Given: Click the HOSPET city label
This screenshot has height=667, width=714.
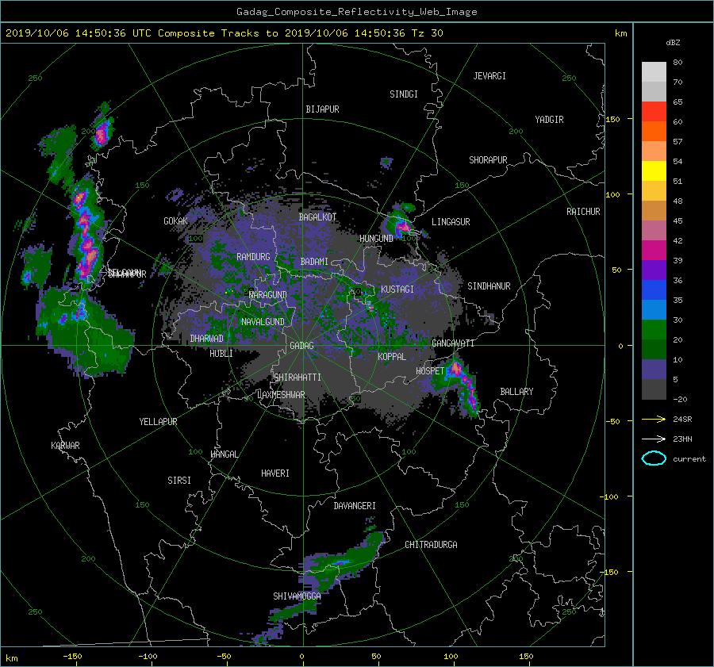Looking at the screenshot, I should pyautogui.click(x=430, y=371).
